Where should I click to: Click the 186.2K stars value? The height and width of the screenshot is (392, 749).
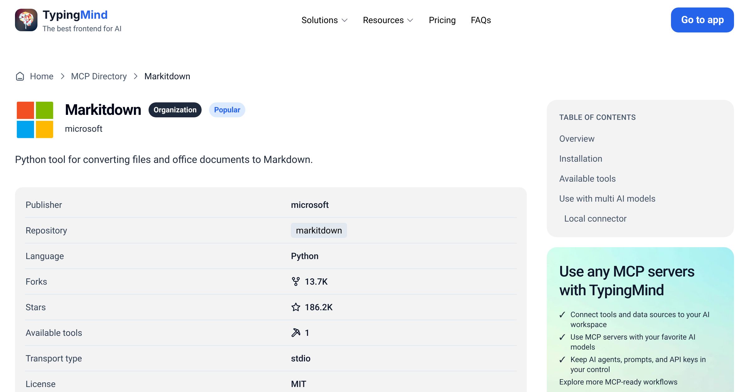(319, 307)
